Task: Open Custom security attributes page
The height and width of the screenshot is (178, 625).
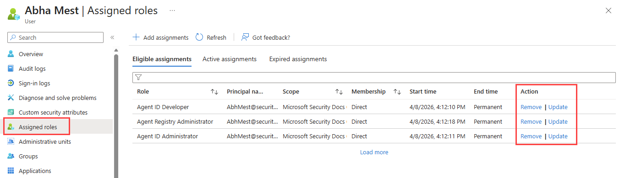Action: 53,112
